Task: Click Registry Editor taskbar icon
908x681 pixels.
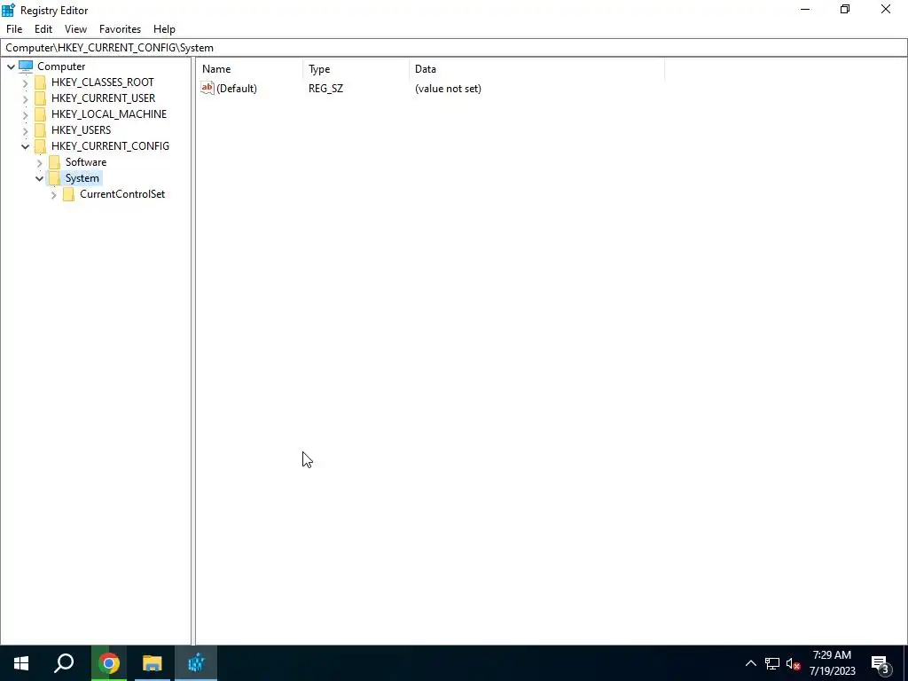Action: (x=196, y=663)
